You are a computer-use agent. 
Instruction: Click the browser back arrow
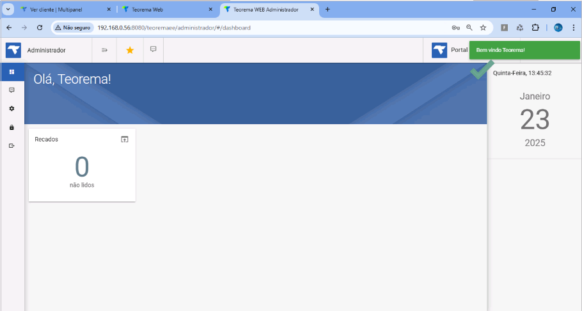[x=10, y=28]
